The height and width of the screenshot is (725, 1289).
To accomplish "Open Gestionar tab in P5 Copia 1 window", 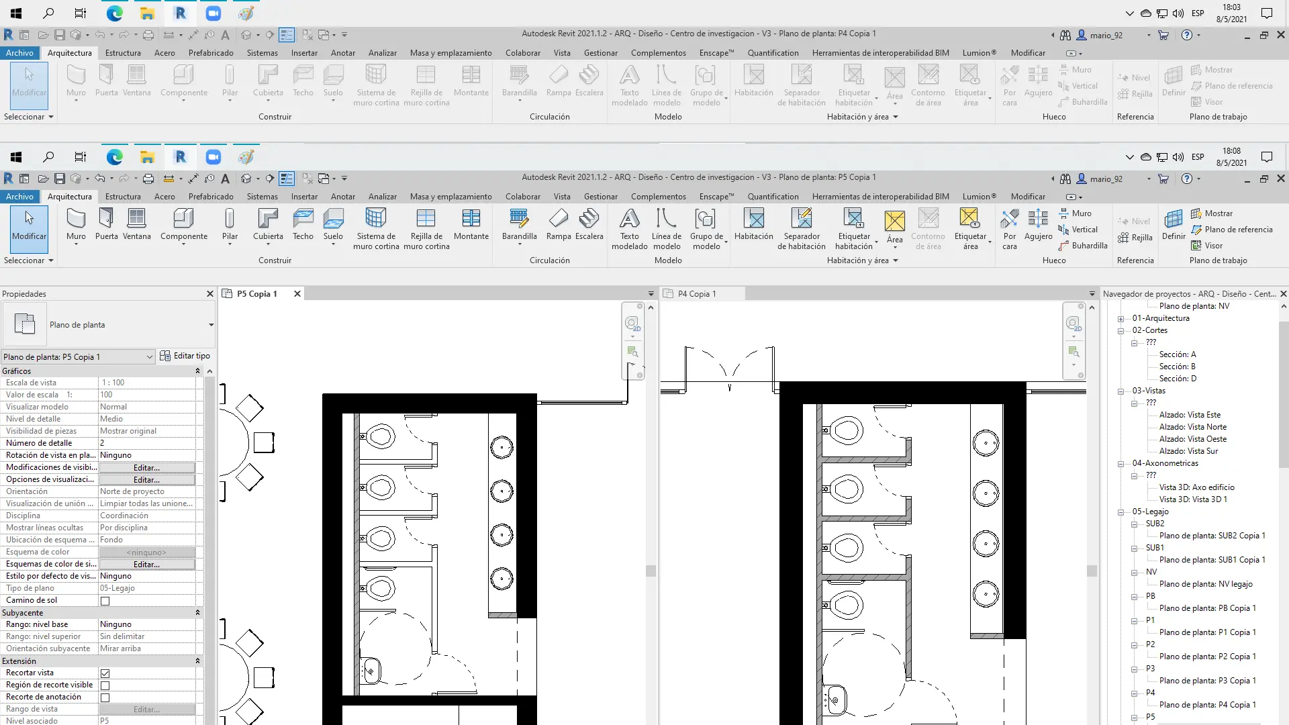I will (600, 197).
